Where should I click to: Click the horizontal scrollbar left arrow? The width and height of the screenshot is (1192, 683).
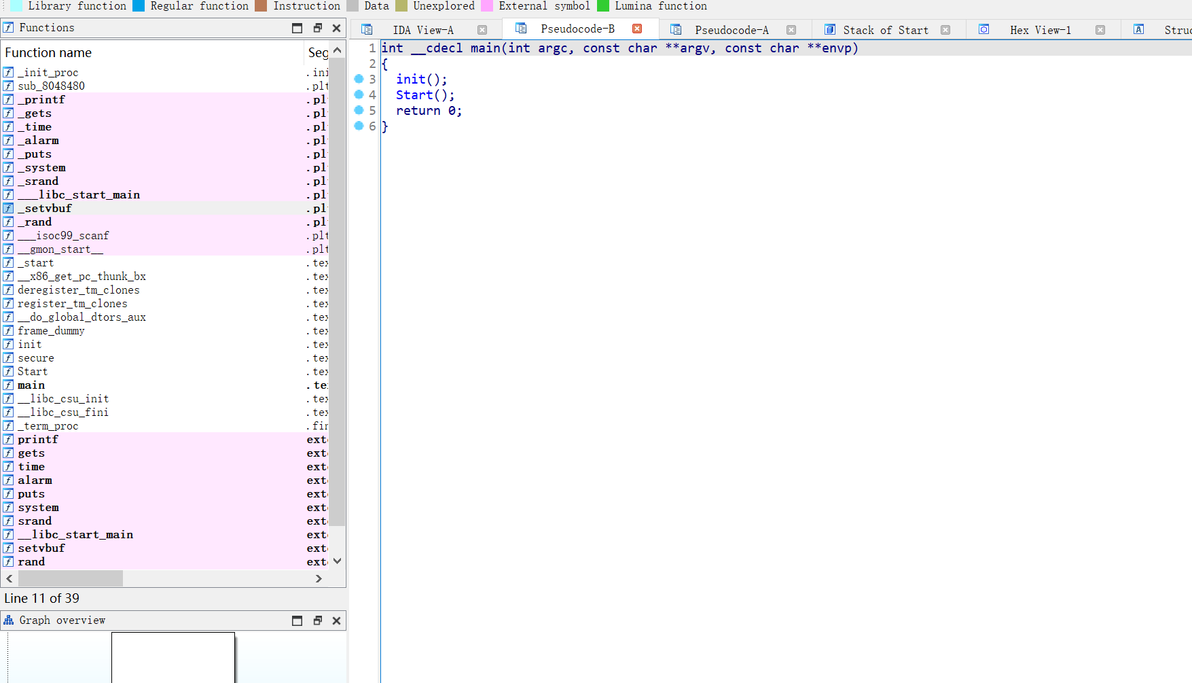click(10, 578)
